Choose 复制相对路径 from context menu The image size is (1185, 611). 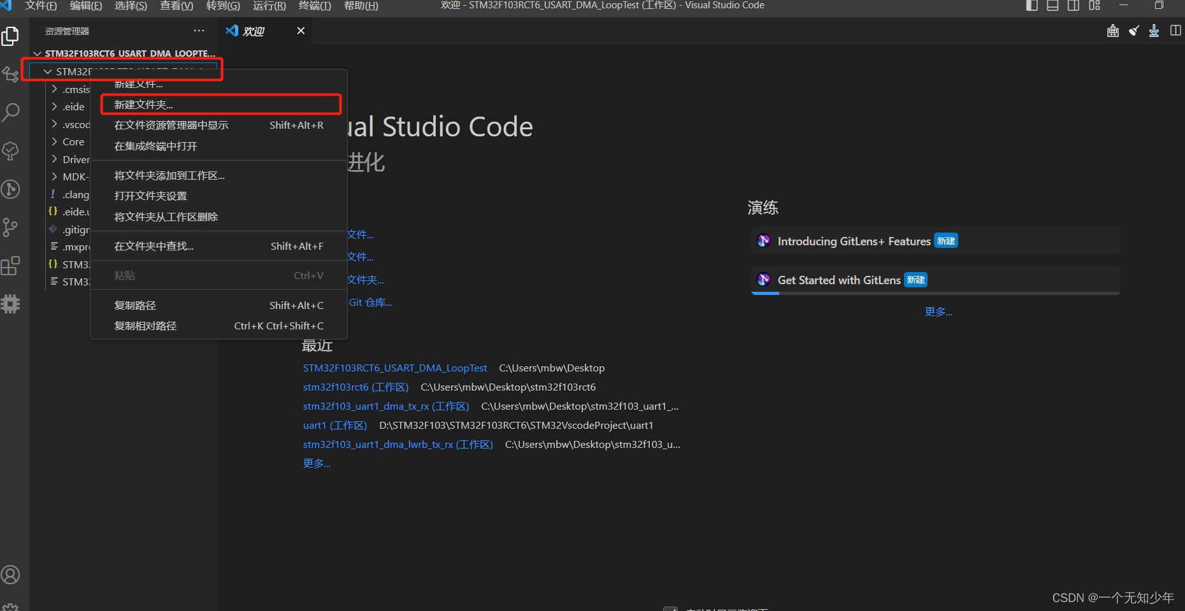[x=219, y=326]
